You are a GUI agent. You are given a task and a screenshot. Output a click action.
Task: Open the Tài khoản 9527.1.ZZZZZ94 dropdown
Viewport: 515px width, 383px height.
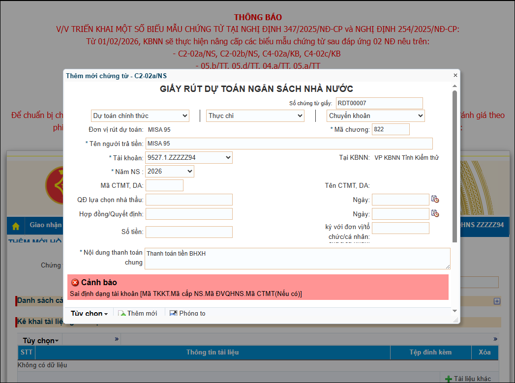tap(189, 157)
